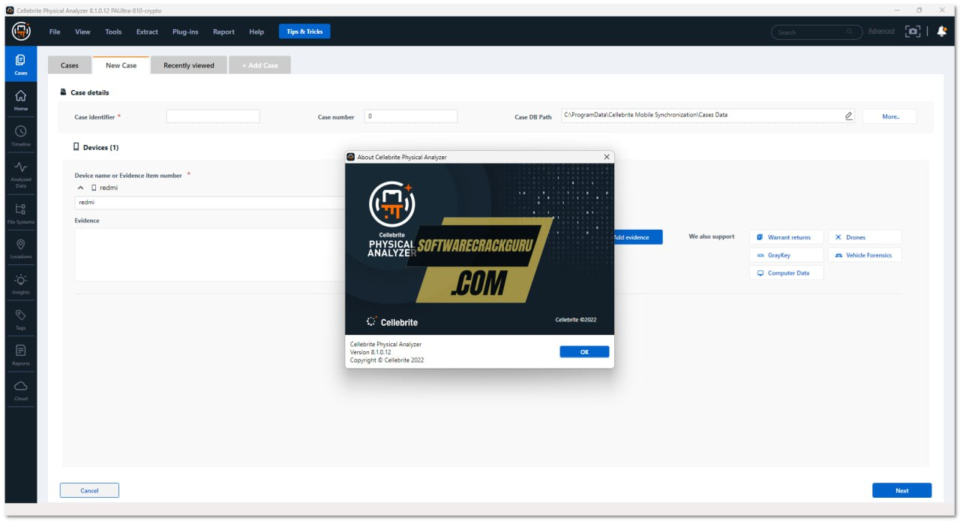Focus the top Search box
960x521 pixels.
pos(817,32)
